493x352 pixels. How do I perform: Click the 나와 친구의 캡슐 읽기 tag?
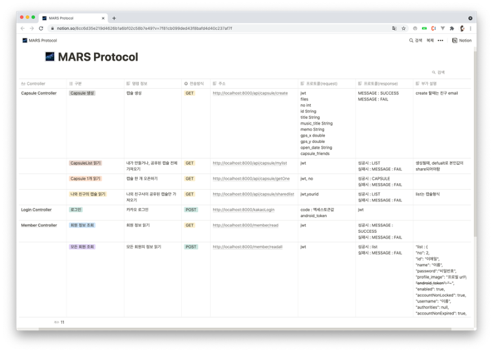pos(88,194)
